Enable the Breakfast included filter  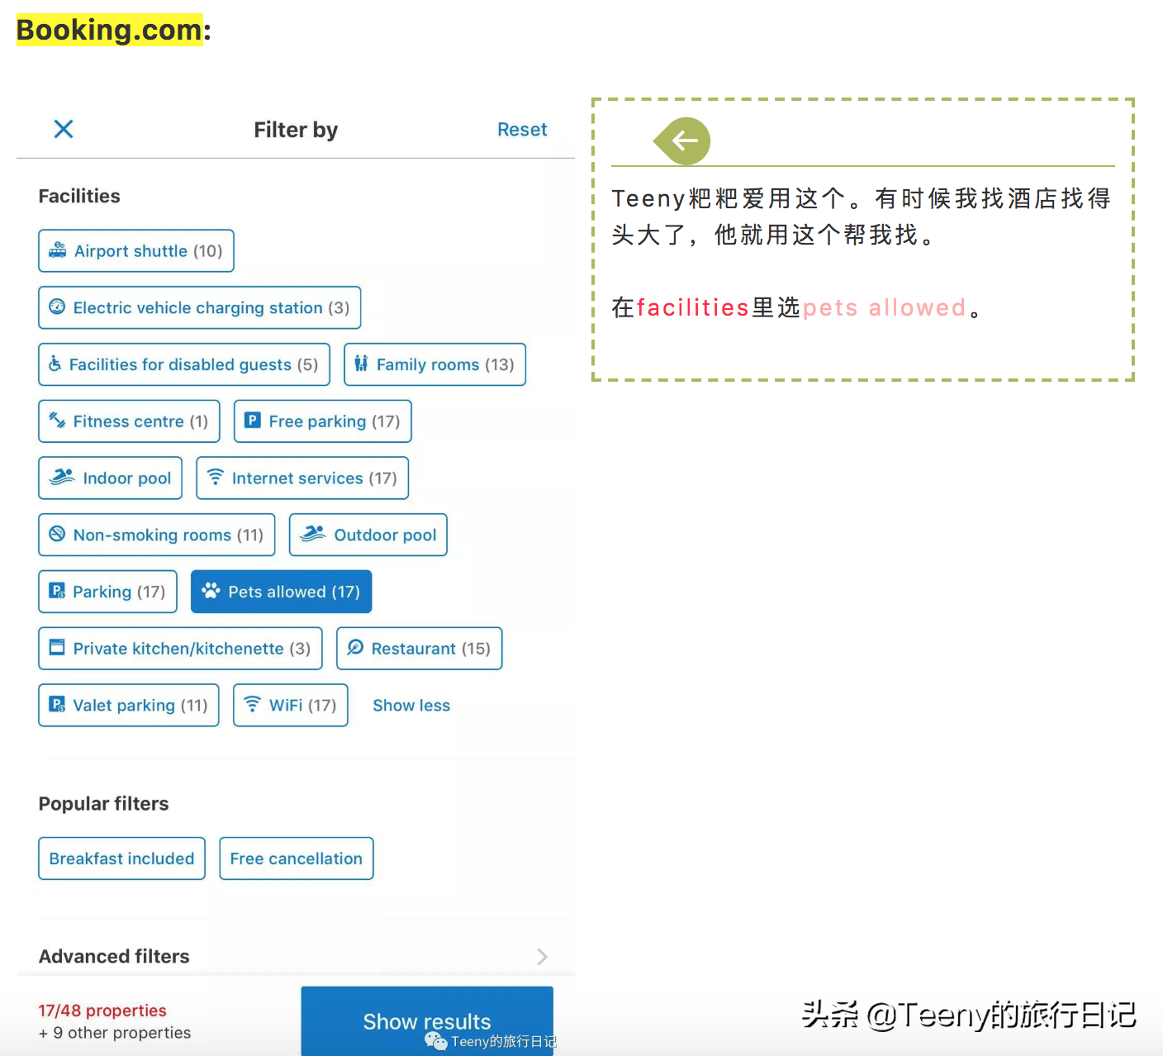[121, 859]
